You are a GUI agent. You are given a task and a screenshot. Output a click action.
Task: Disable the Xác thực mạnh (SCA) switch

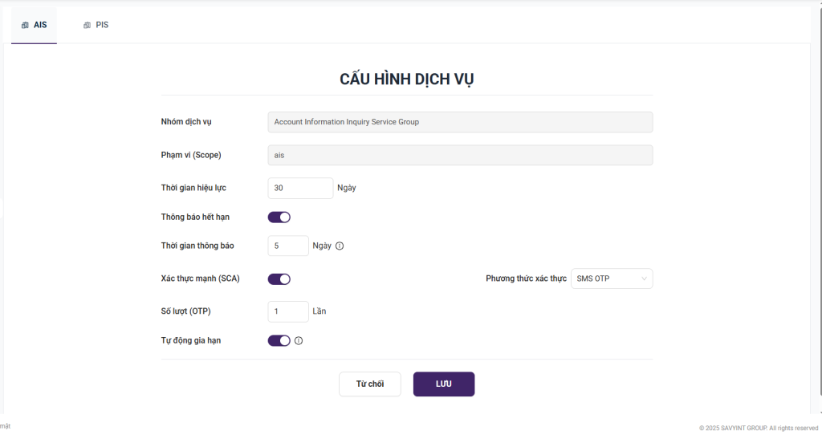279,279
